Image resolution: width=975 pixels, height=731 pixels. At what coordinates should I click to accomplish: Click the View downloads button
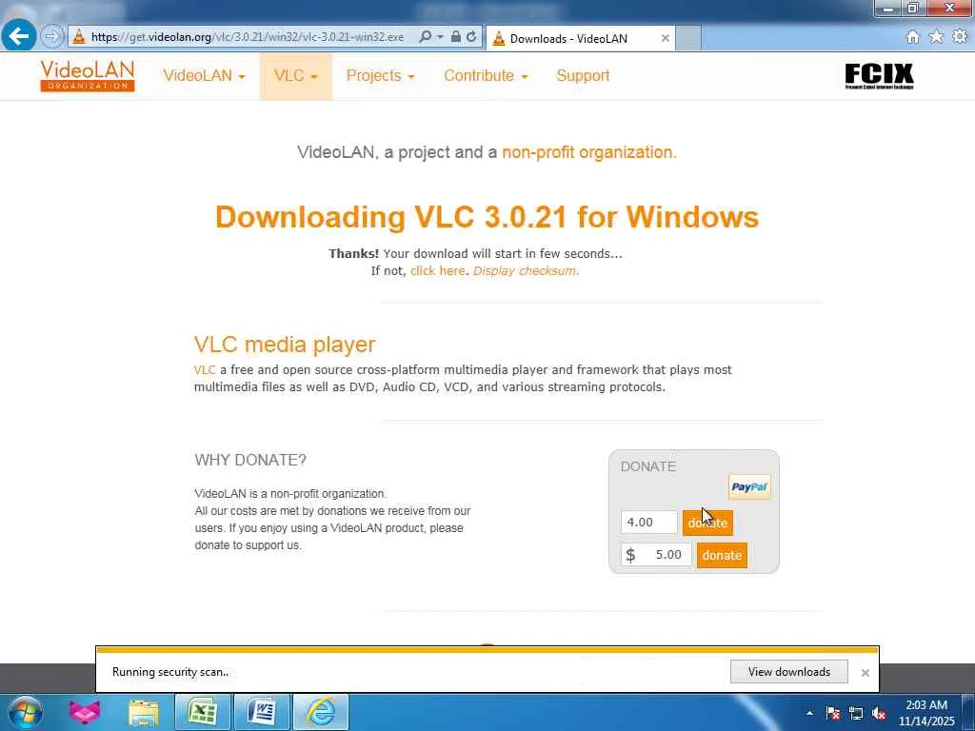(789, 672)
